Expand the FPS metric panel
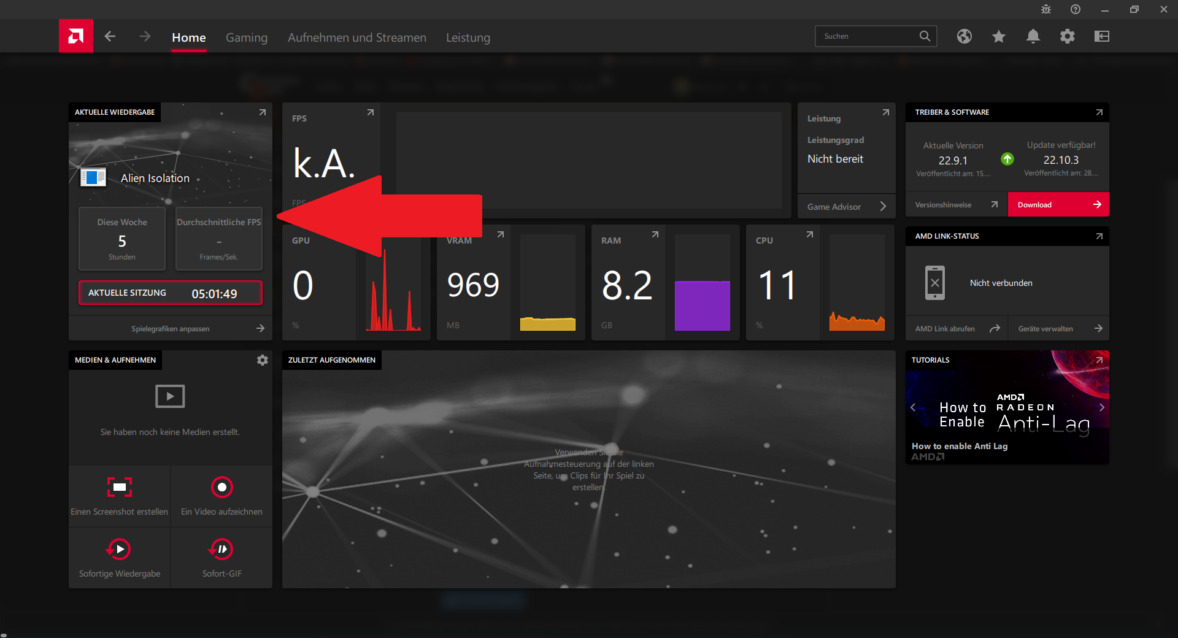Viewport: 1178px width, 638px height. pos(371,112)
